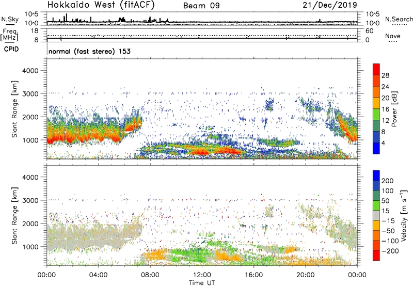Click '3000' on velocity panel range axis
The height and width of the screenshot is (286, 413).
pos(30,200)
